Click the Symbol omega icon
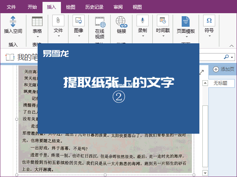The height and width of the screenshot is (177, 237). click(x=209, y=20)
